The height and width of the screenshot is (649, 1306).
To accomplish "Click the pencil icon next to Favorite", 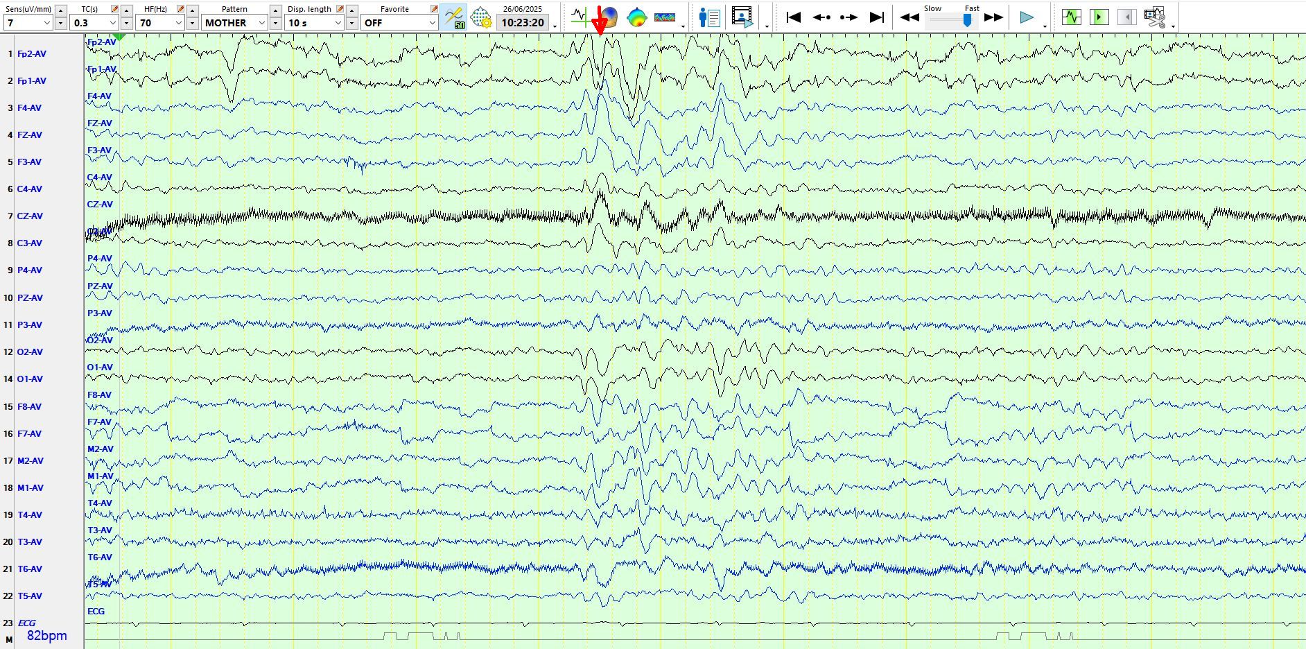I will pyautogui.click(x=434, y=9).
